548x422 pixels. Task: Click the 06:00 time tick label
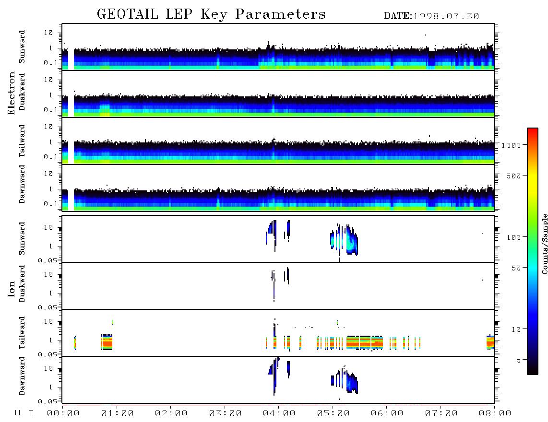coord(387,414)
